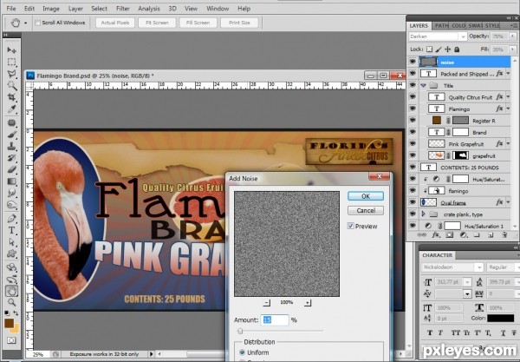The height and width of the screenshot is (362, 520).
Task: Select the Clone Stamp tool
Action: pos(11,146)
